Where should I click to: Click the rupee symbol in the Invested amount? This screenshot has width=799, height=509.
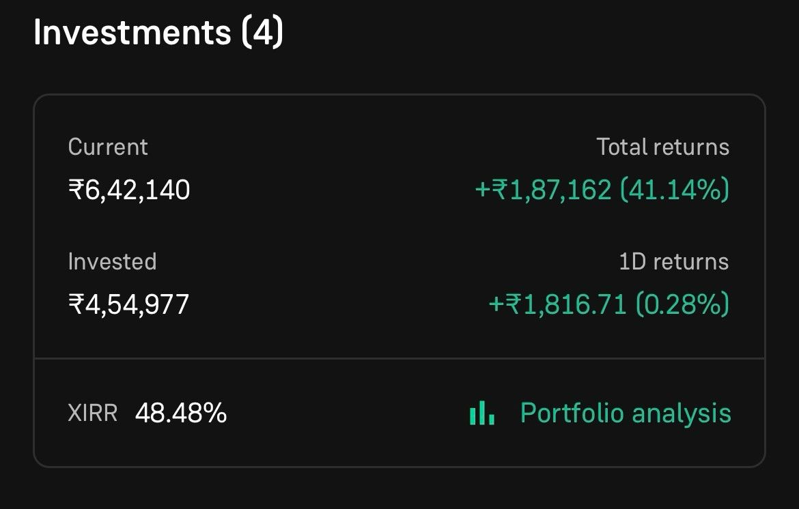pos(76,304)
